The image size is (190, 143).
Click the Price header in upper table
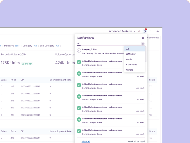[x=13, y=80]
